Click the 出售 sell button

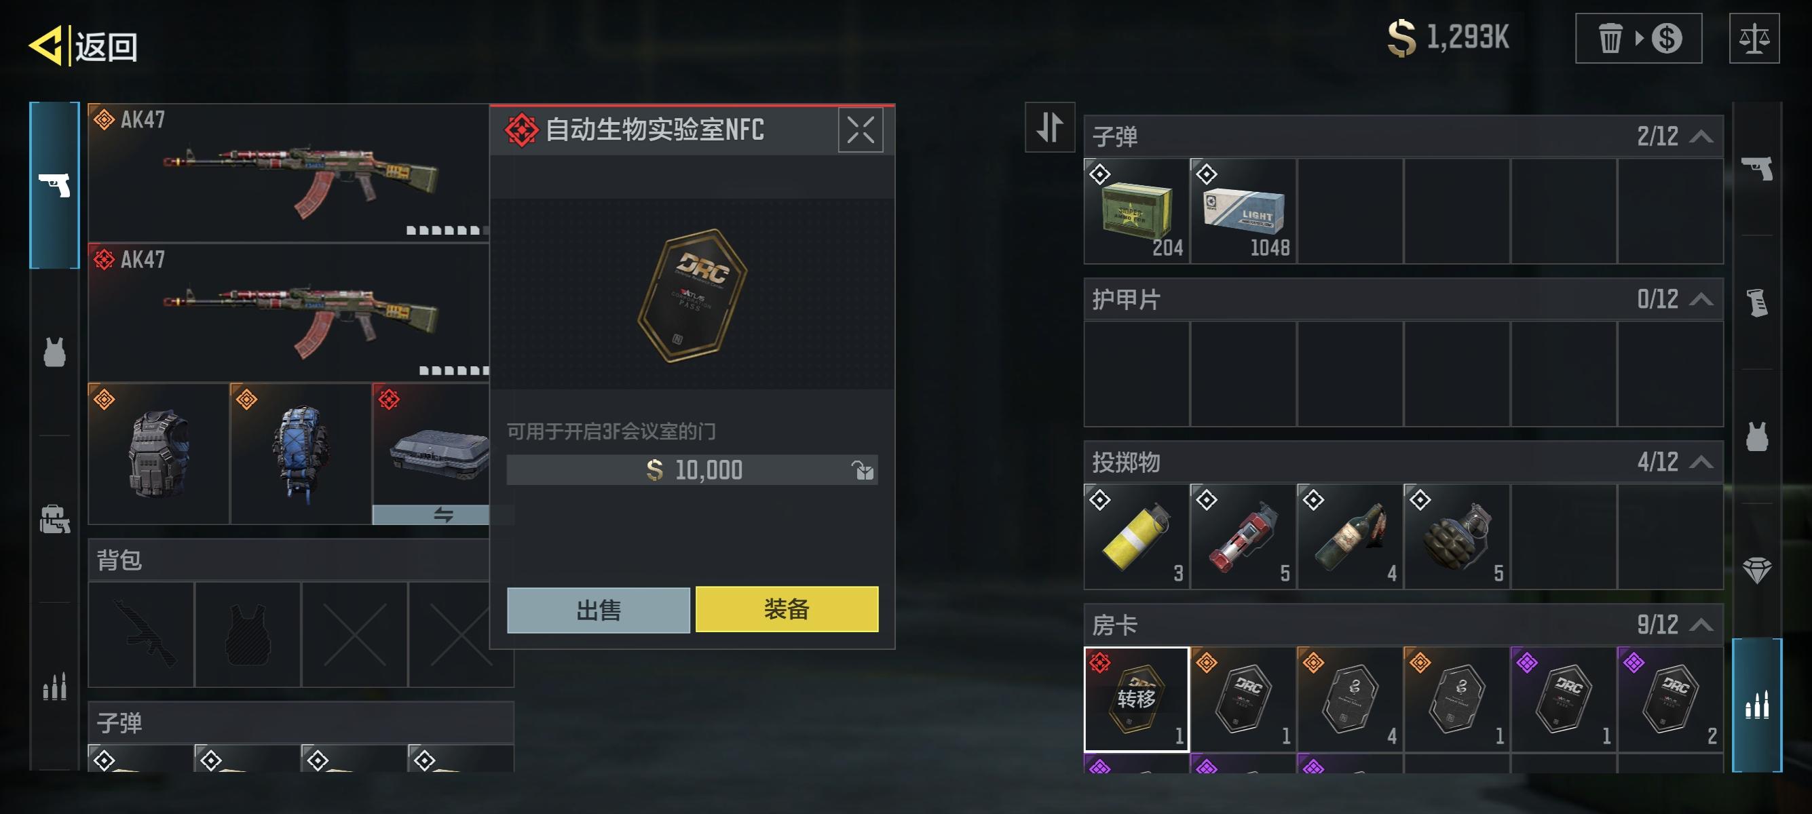pos(598,609)
